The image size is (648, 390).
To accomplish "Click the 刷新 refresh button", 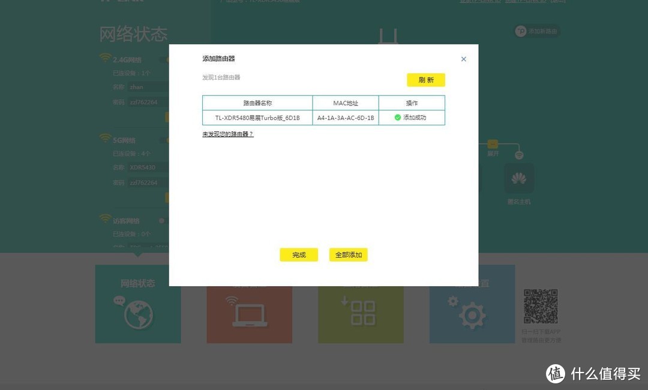I will [425, 79].
